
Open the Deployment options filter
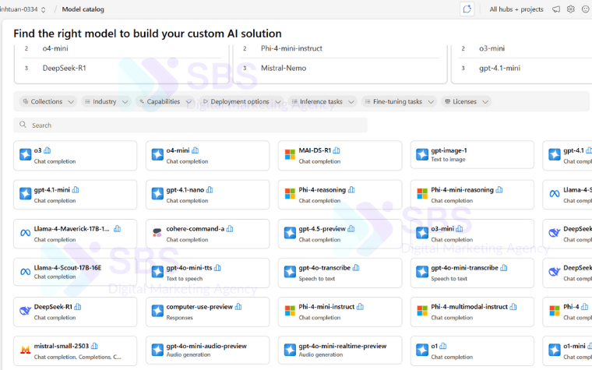(241, 101)
